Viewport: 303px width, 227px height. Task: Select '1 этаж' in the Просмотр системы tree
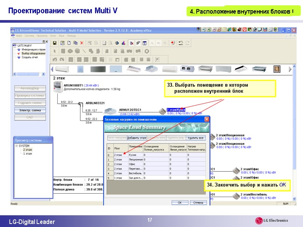pyautogui.click(x=28, y=154)
